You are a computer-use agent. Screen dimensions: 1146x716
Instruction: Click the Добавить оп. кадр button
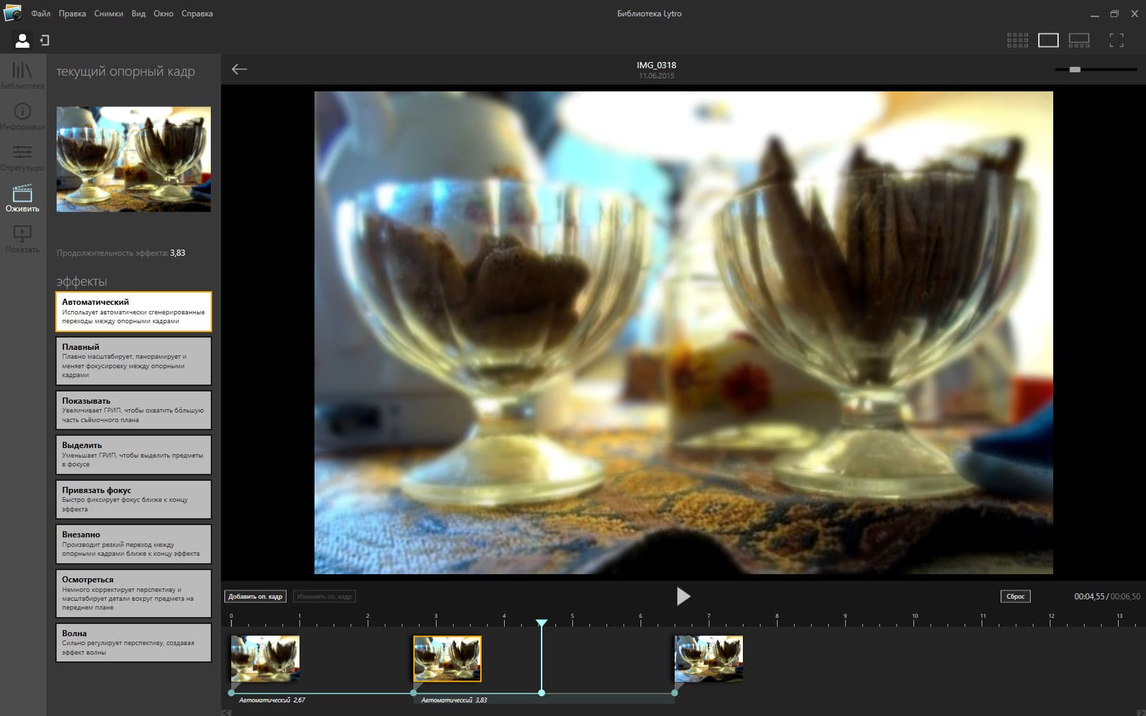click(x=255, y=597)
